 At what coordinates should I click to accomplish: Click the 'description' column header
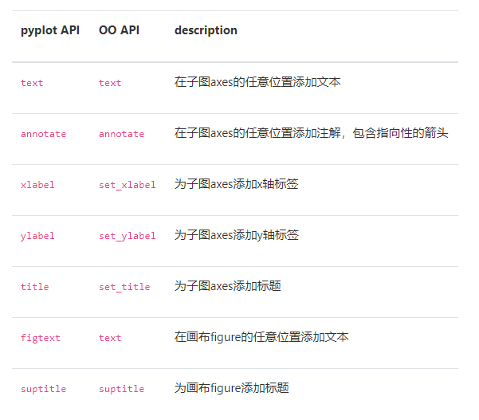pos(206,30)
